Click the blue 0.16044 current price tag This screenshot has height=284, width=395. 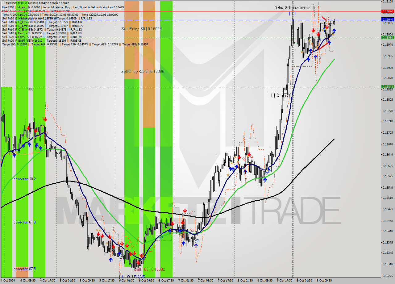click(x=388, y=19)
